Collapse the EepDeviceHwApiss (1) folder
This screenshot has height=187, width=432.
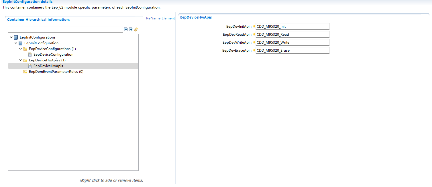point(20,60)
